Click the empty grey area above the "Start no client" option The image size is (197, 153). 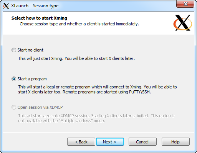(x=98, y=41)
